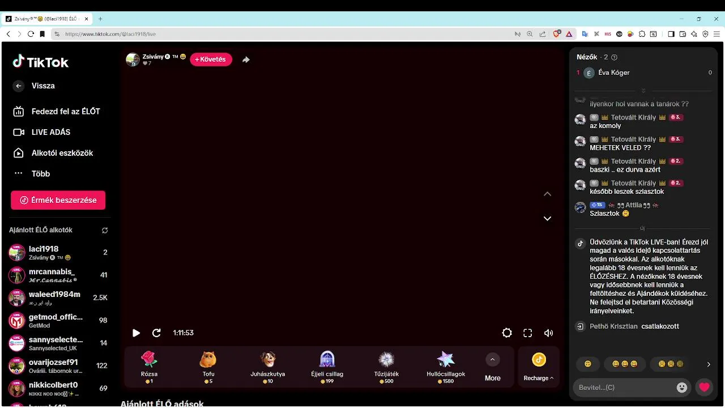Viewport: 725px width, 408px height.
Task: Open a new browser tab
Action: (100, 19)
